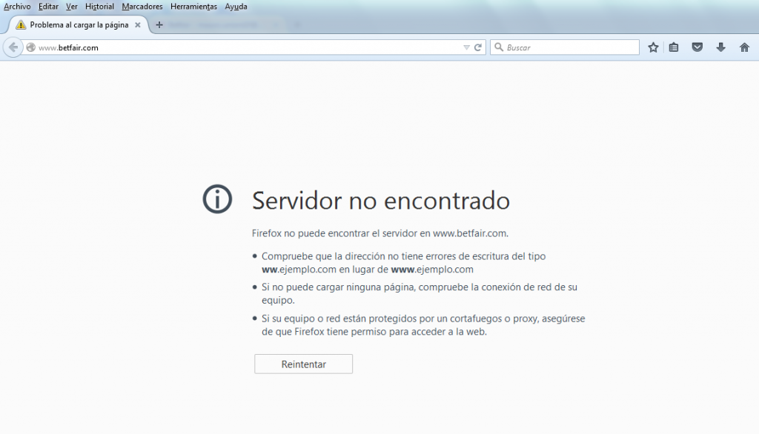Open the Archivo menu
The width and height of the screenshot is (759, 434).
(17, 6)
